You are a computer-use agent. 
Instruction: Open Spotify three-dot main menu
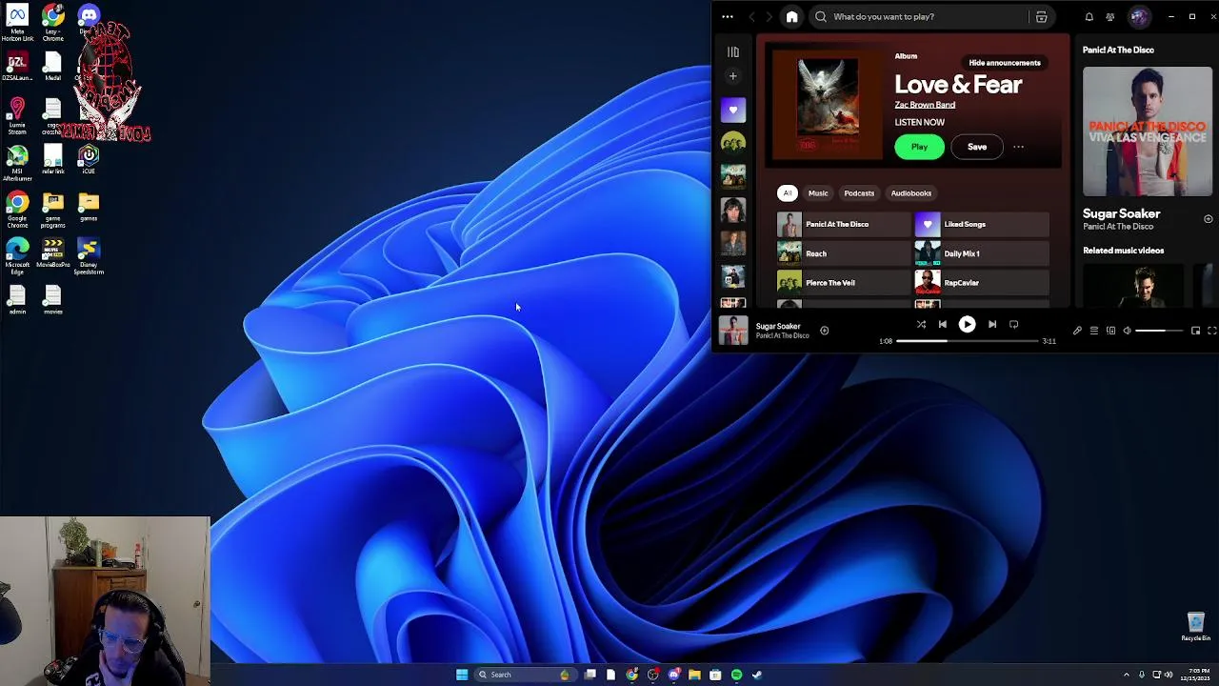(728, 16)
